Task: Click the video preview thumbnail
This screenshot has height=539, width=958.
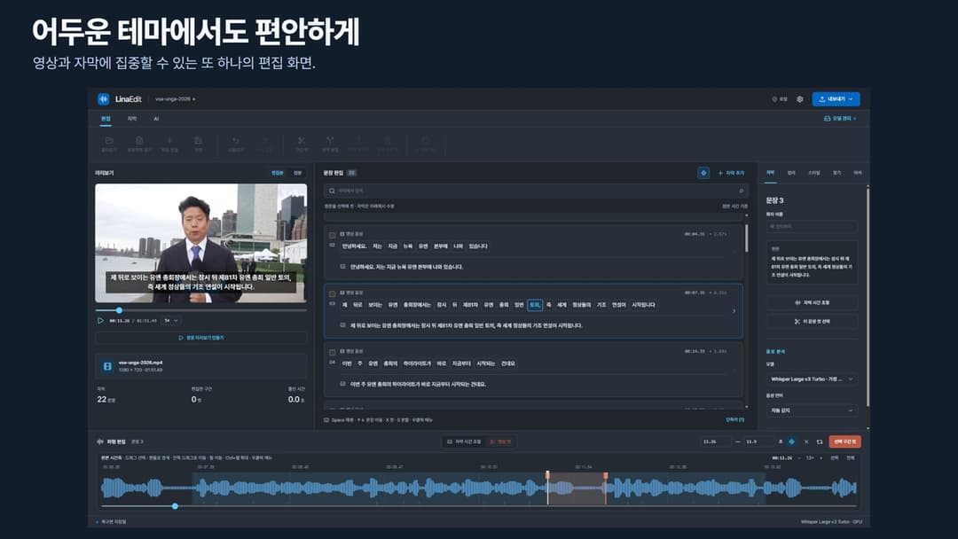Action: 201,243
